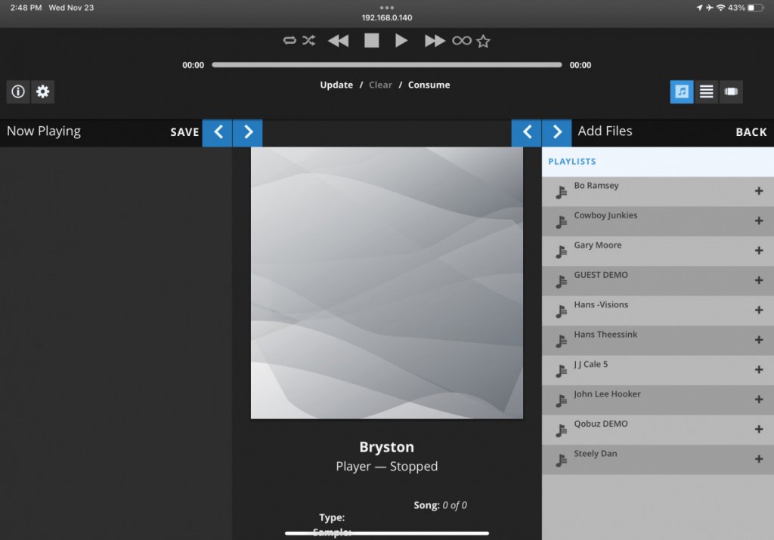The height and width of the screenshot is (540, 774).
Task: Click the Bo Ramsey playlist note icon
Action: 562,193
